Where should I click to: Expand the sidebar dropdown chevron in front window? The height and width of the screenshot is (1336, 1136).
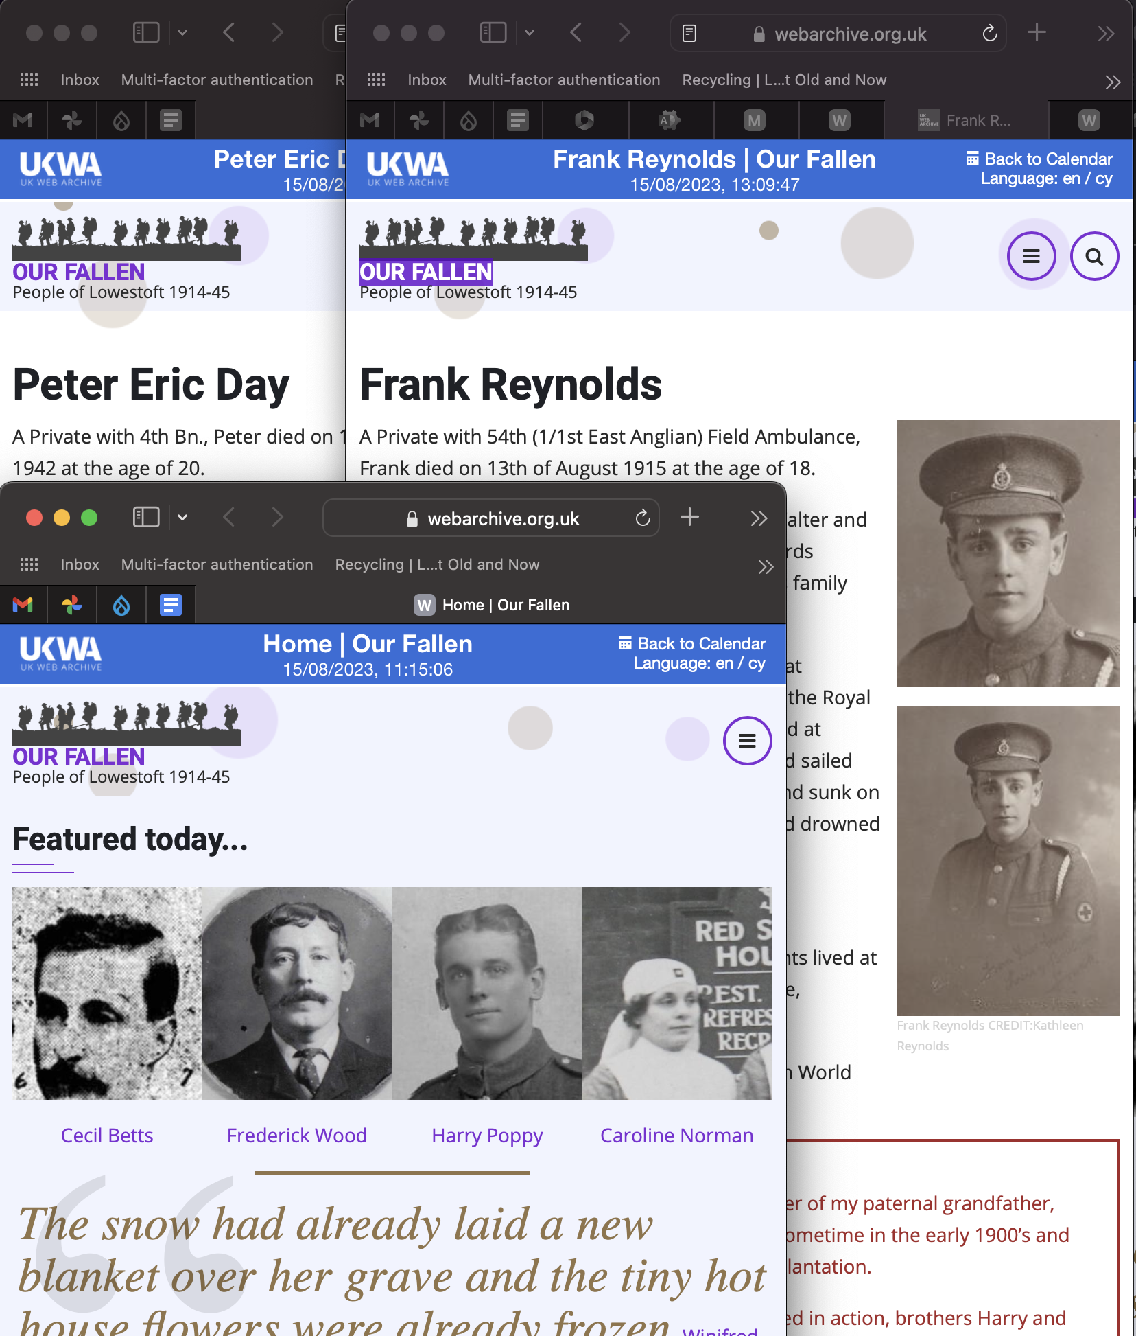tap(182, 517)
